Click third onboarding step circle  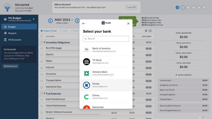[x=188, y=7]
